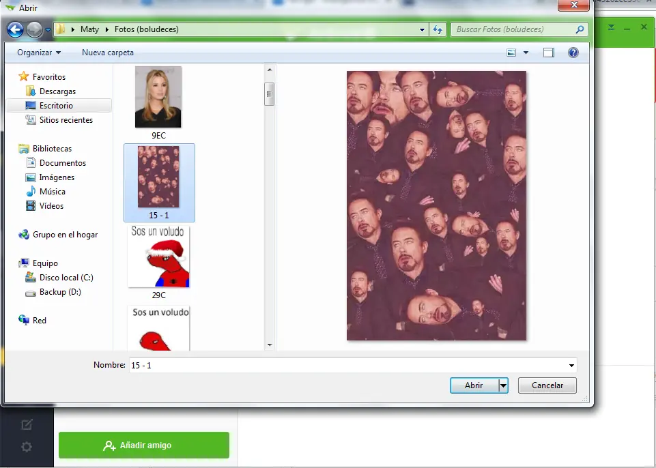Change the view with the view icon
The height and width of the screenshot is (468, 656).
tap(511, 53)
